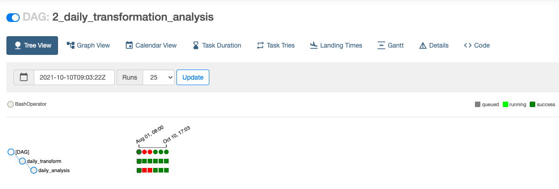Collapse the [DAG] root tree node
This screenshot has height=189, width=559.
click(x=11, y=152)
